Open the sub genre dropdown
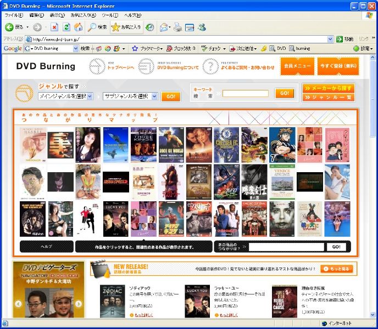 pyautogui.click(x=130, y=97)
